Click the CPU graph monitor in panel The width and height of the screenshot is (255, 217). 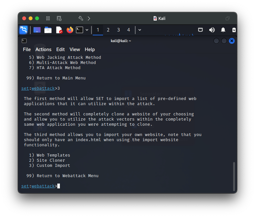179,31
